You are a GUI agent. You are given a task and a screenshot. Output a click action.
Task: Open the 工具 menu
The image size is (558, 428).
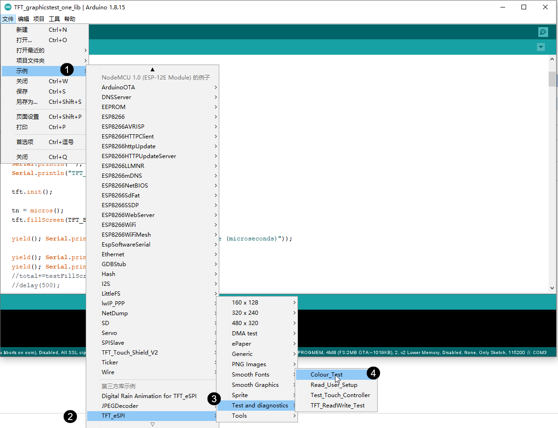54,19
